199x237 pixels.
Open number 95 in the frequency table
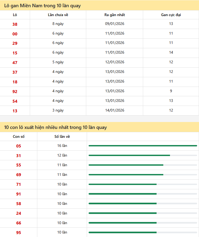[19, 233]
